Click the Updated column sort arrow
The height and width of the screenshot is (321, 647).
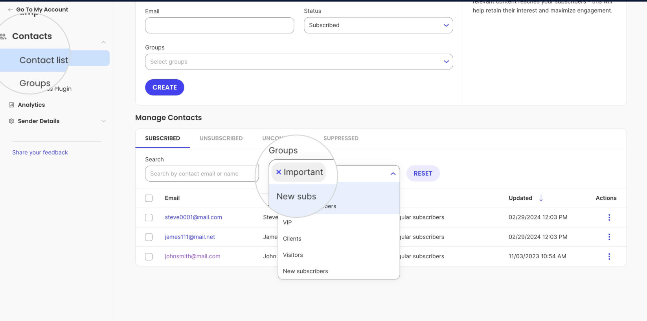pos(541,198)
